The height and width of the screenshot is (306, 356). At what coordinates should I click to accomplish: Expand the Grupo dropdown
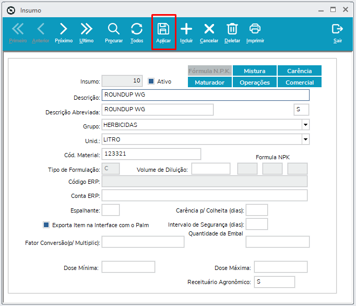tap(305, 125)
